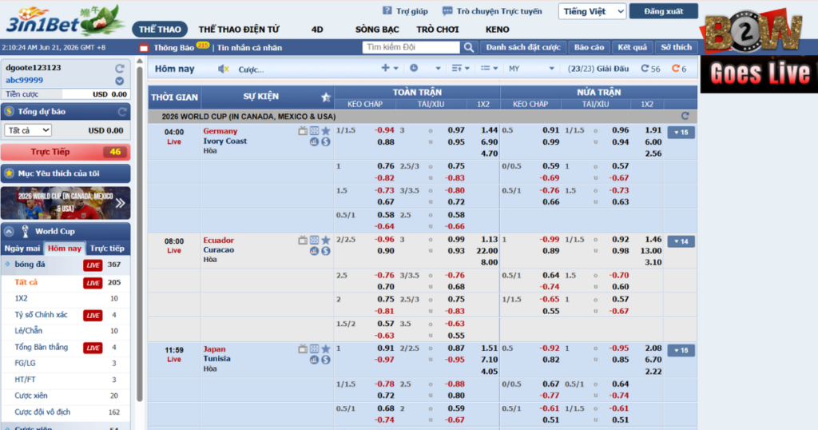The height and width of the screenshot is (430, 818).
Task: Click the Tìm kiếm Đội search field
Action: click(411, 47)
